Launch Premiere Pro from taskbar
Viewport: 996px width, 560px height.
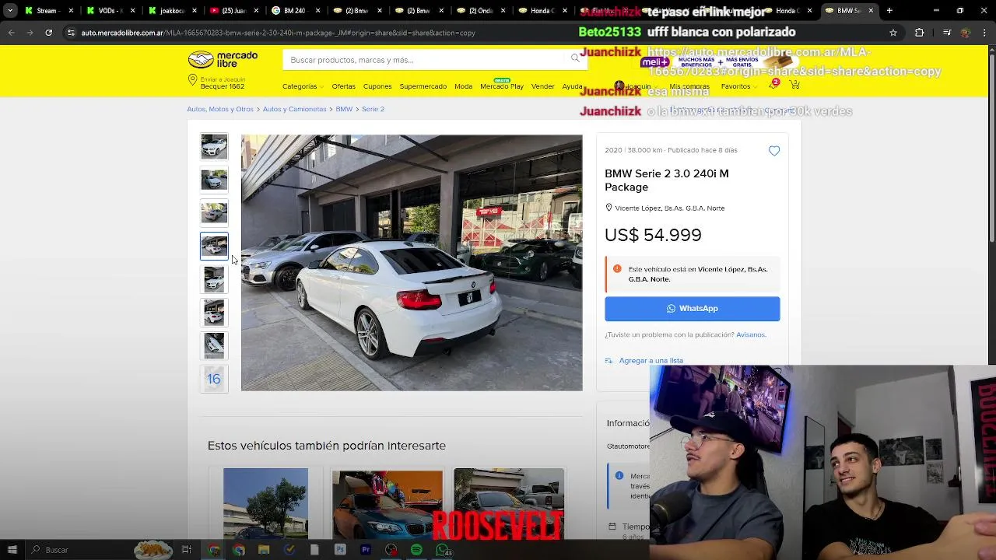[366, 550]
